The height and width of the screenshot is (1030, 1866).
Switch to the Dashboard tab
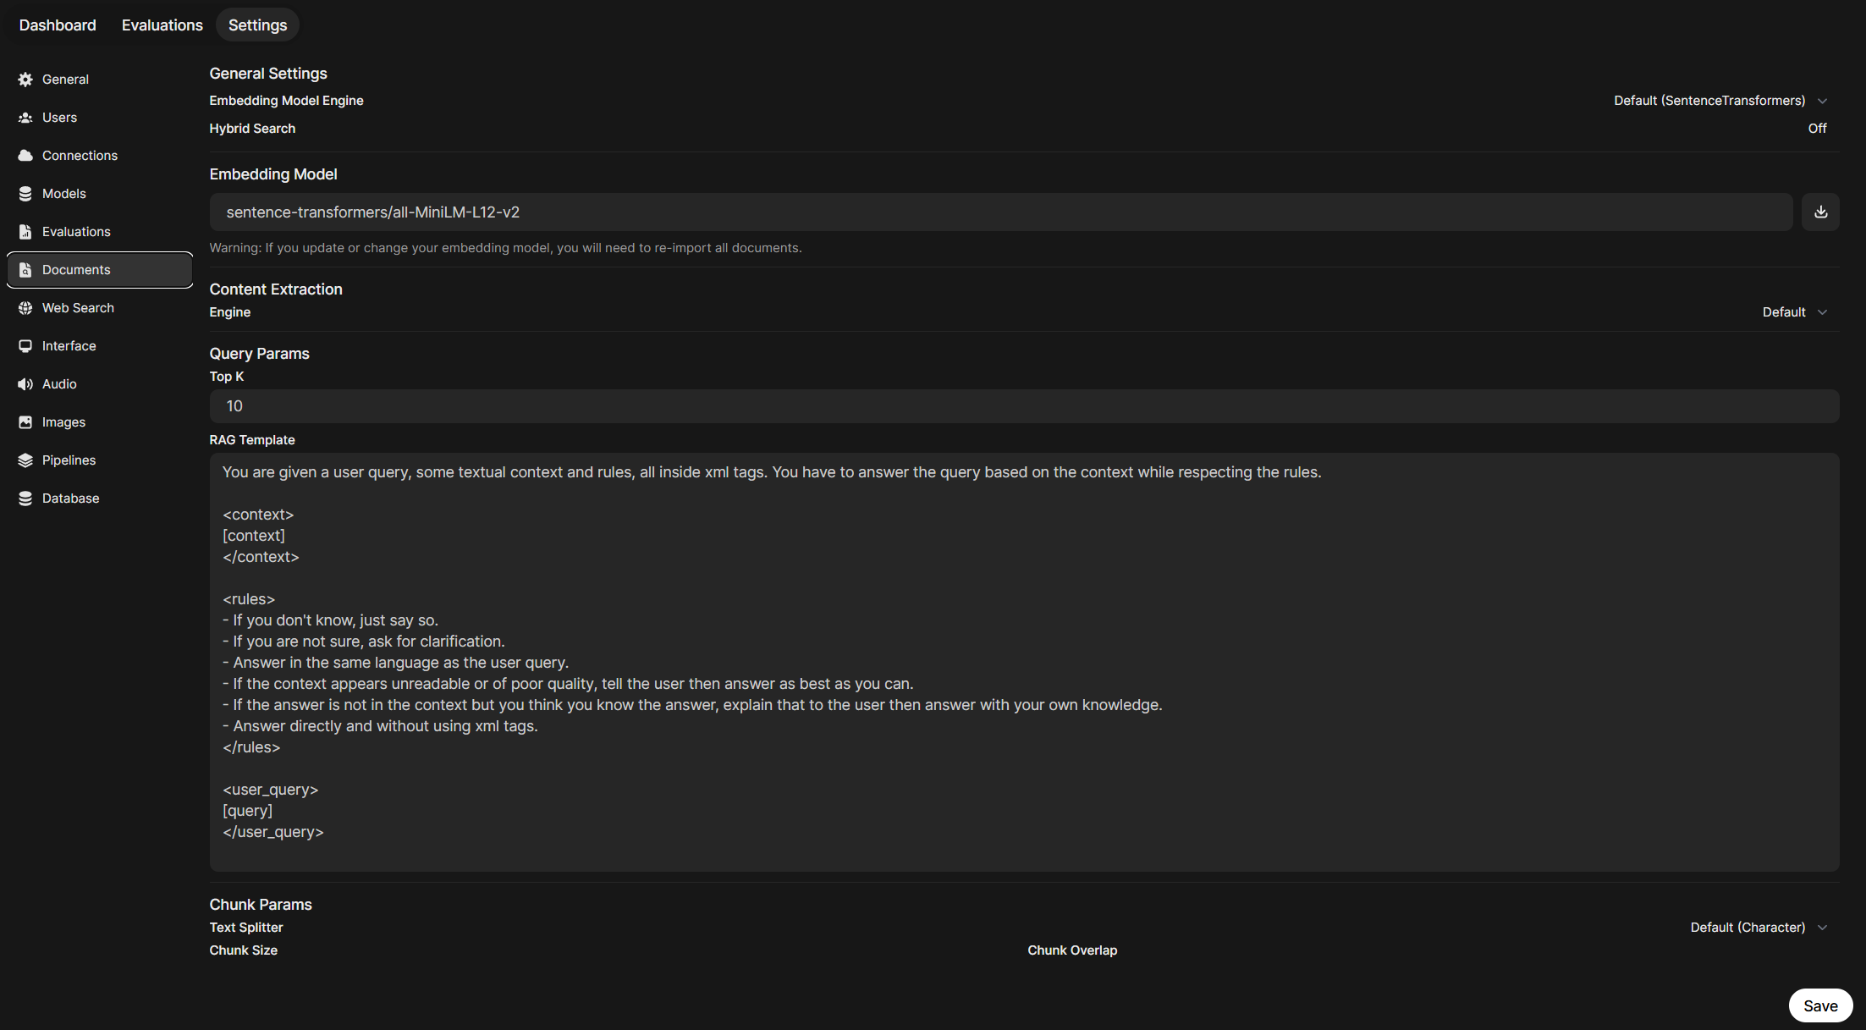[x=58, y=25]
